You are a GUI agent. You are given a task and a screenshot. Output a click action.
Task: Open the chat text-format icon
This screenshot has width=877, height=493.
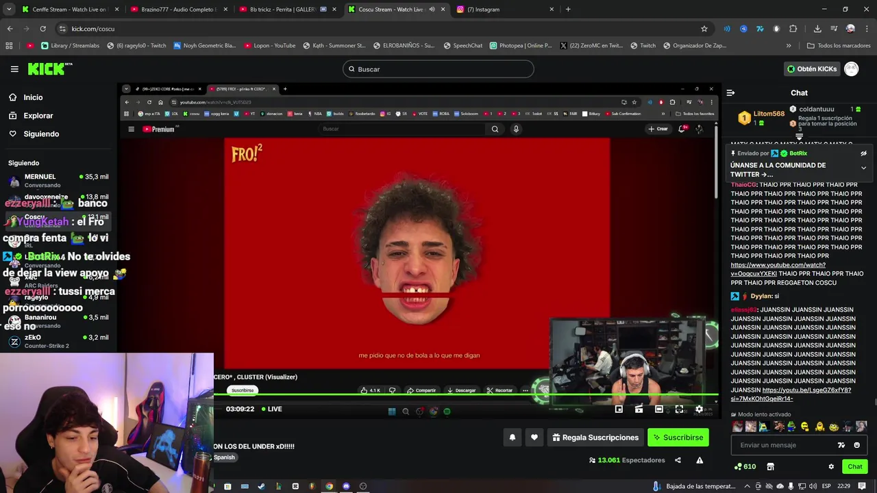841,445
